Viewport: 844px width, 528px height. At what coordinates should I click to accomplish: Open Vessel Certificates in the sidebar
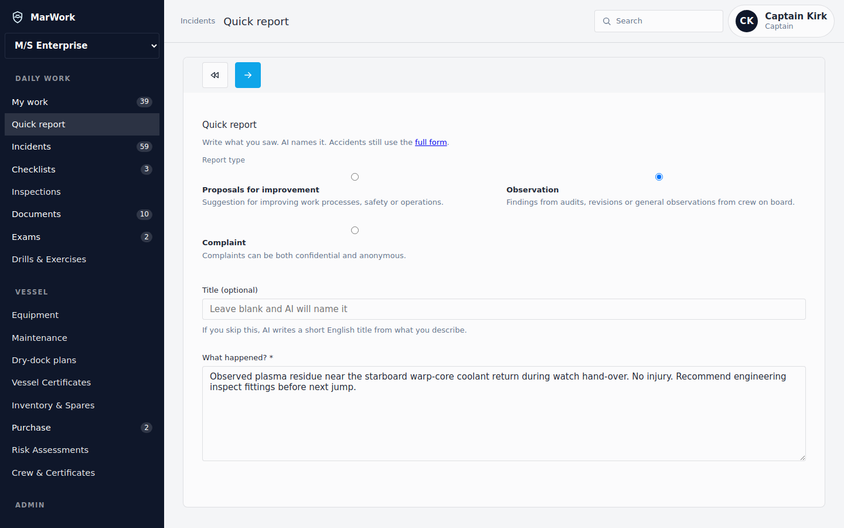(x=82, y=383)
